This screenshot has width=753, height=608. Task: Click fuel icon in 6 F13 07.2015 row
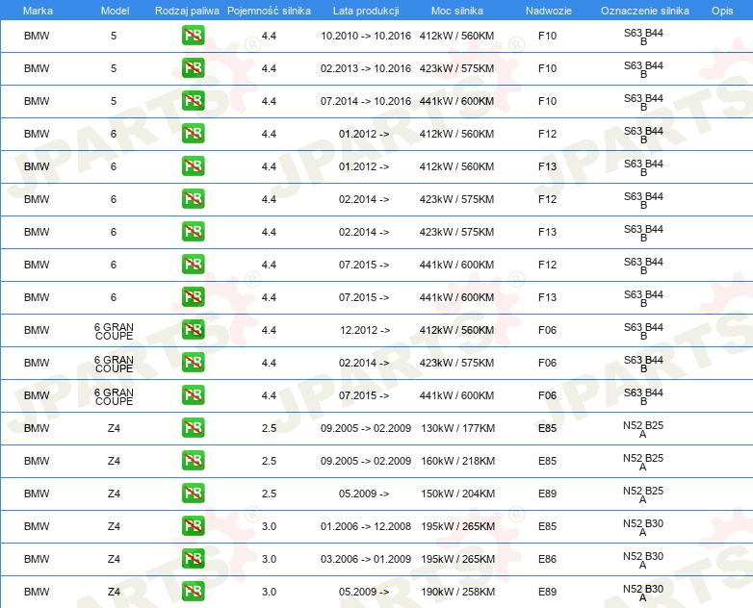click(193, 296)
